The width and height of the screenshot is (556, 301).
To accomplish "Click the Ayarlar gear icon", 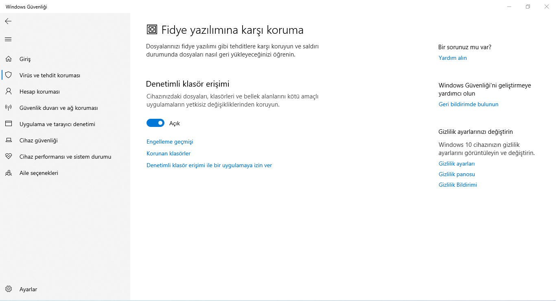I will [8, 289].
